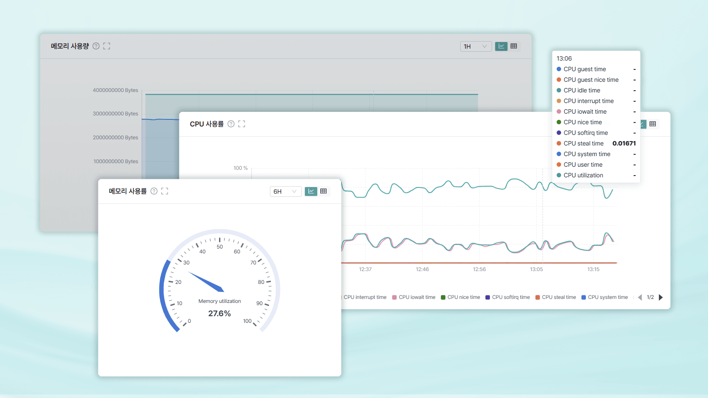Click the 메모리 사용량 panel title
This screenshot has height=398, width=708.
70,46
